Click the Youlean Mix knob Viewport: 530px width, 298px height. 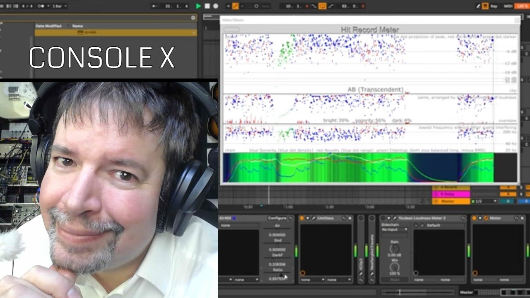395,267
